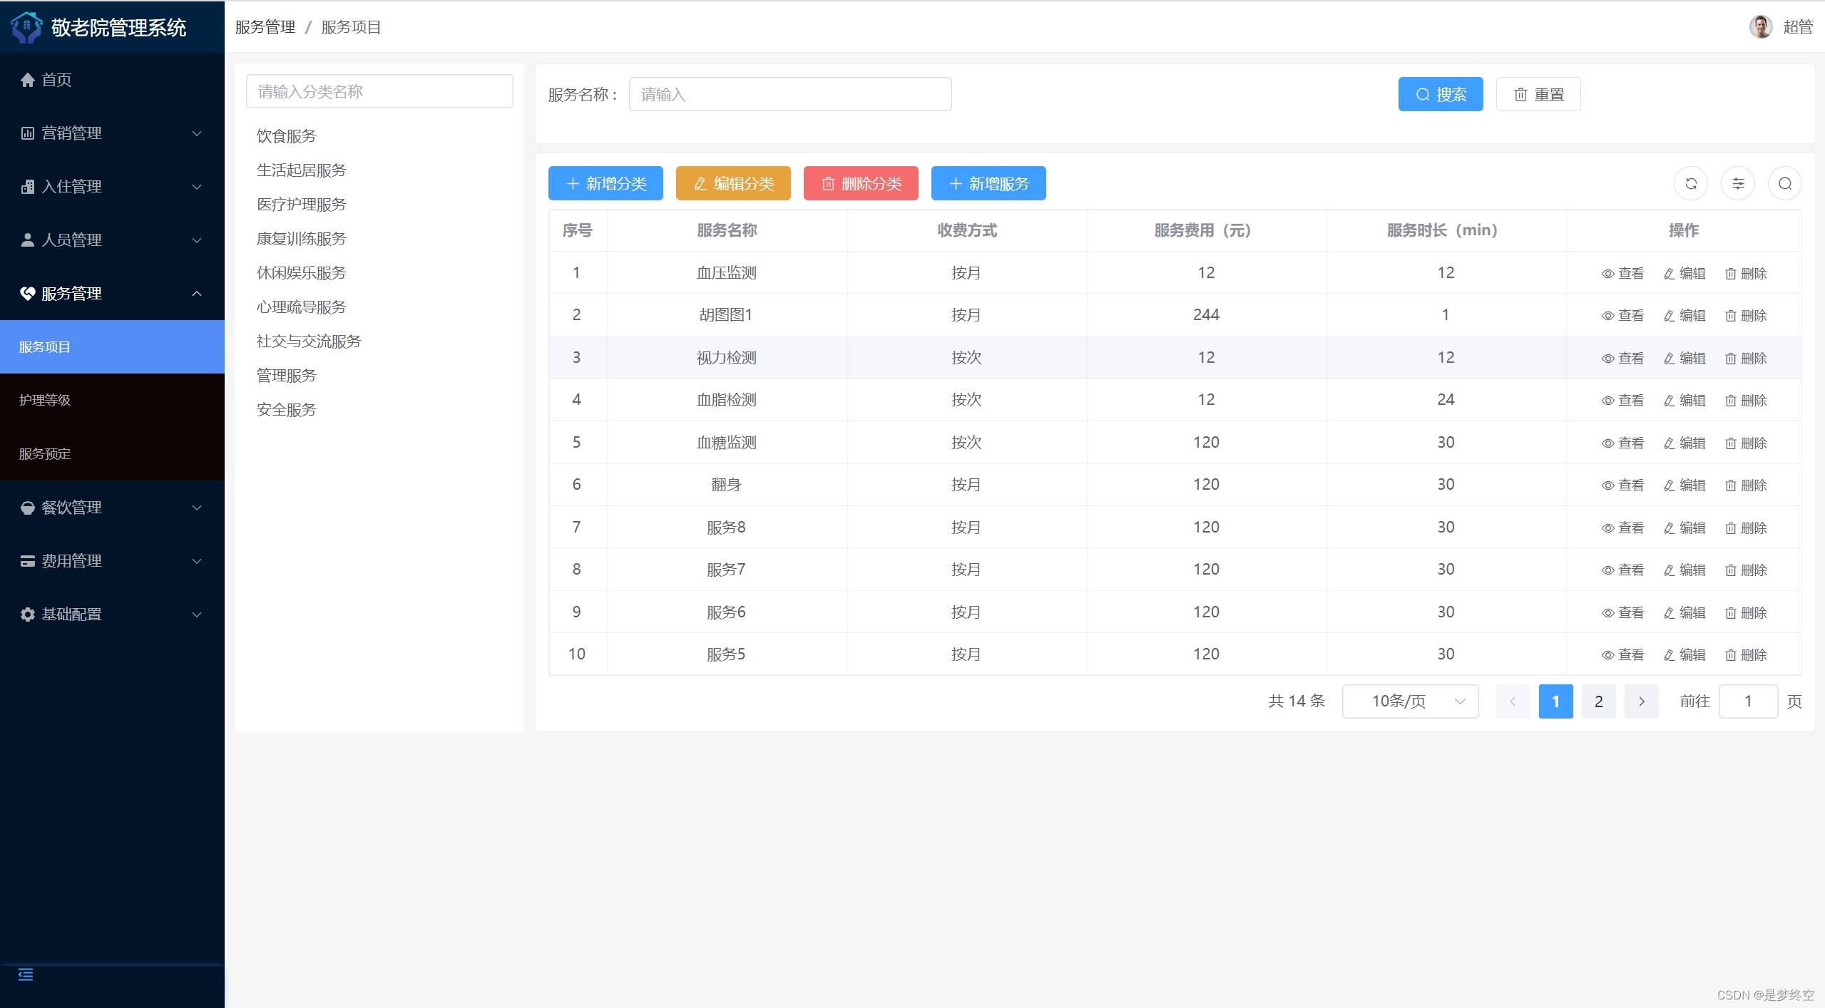
Task: Expand the 人员管理 menu
Action: tap(112, 240)
